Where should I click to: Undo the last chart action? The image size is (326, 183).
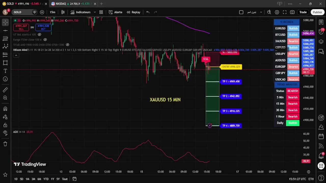click(x=148, y=12)
